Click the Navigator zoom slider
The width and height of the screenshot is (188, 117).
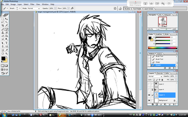click(x=166, y=29)
